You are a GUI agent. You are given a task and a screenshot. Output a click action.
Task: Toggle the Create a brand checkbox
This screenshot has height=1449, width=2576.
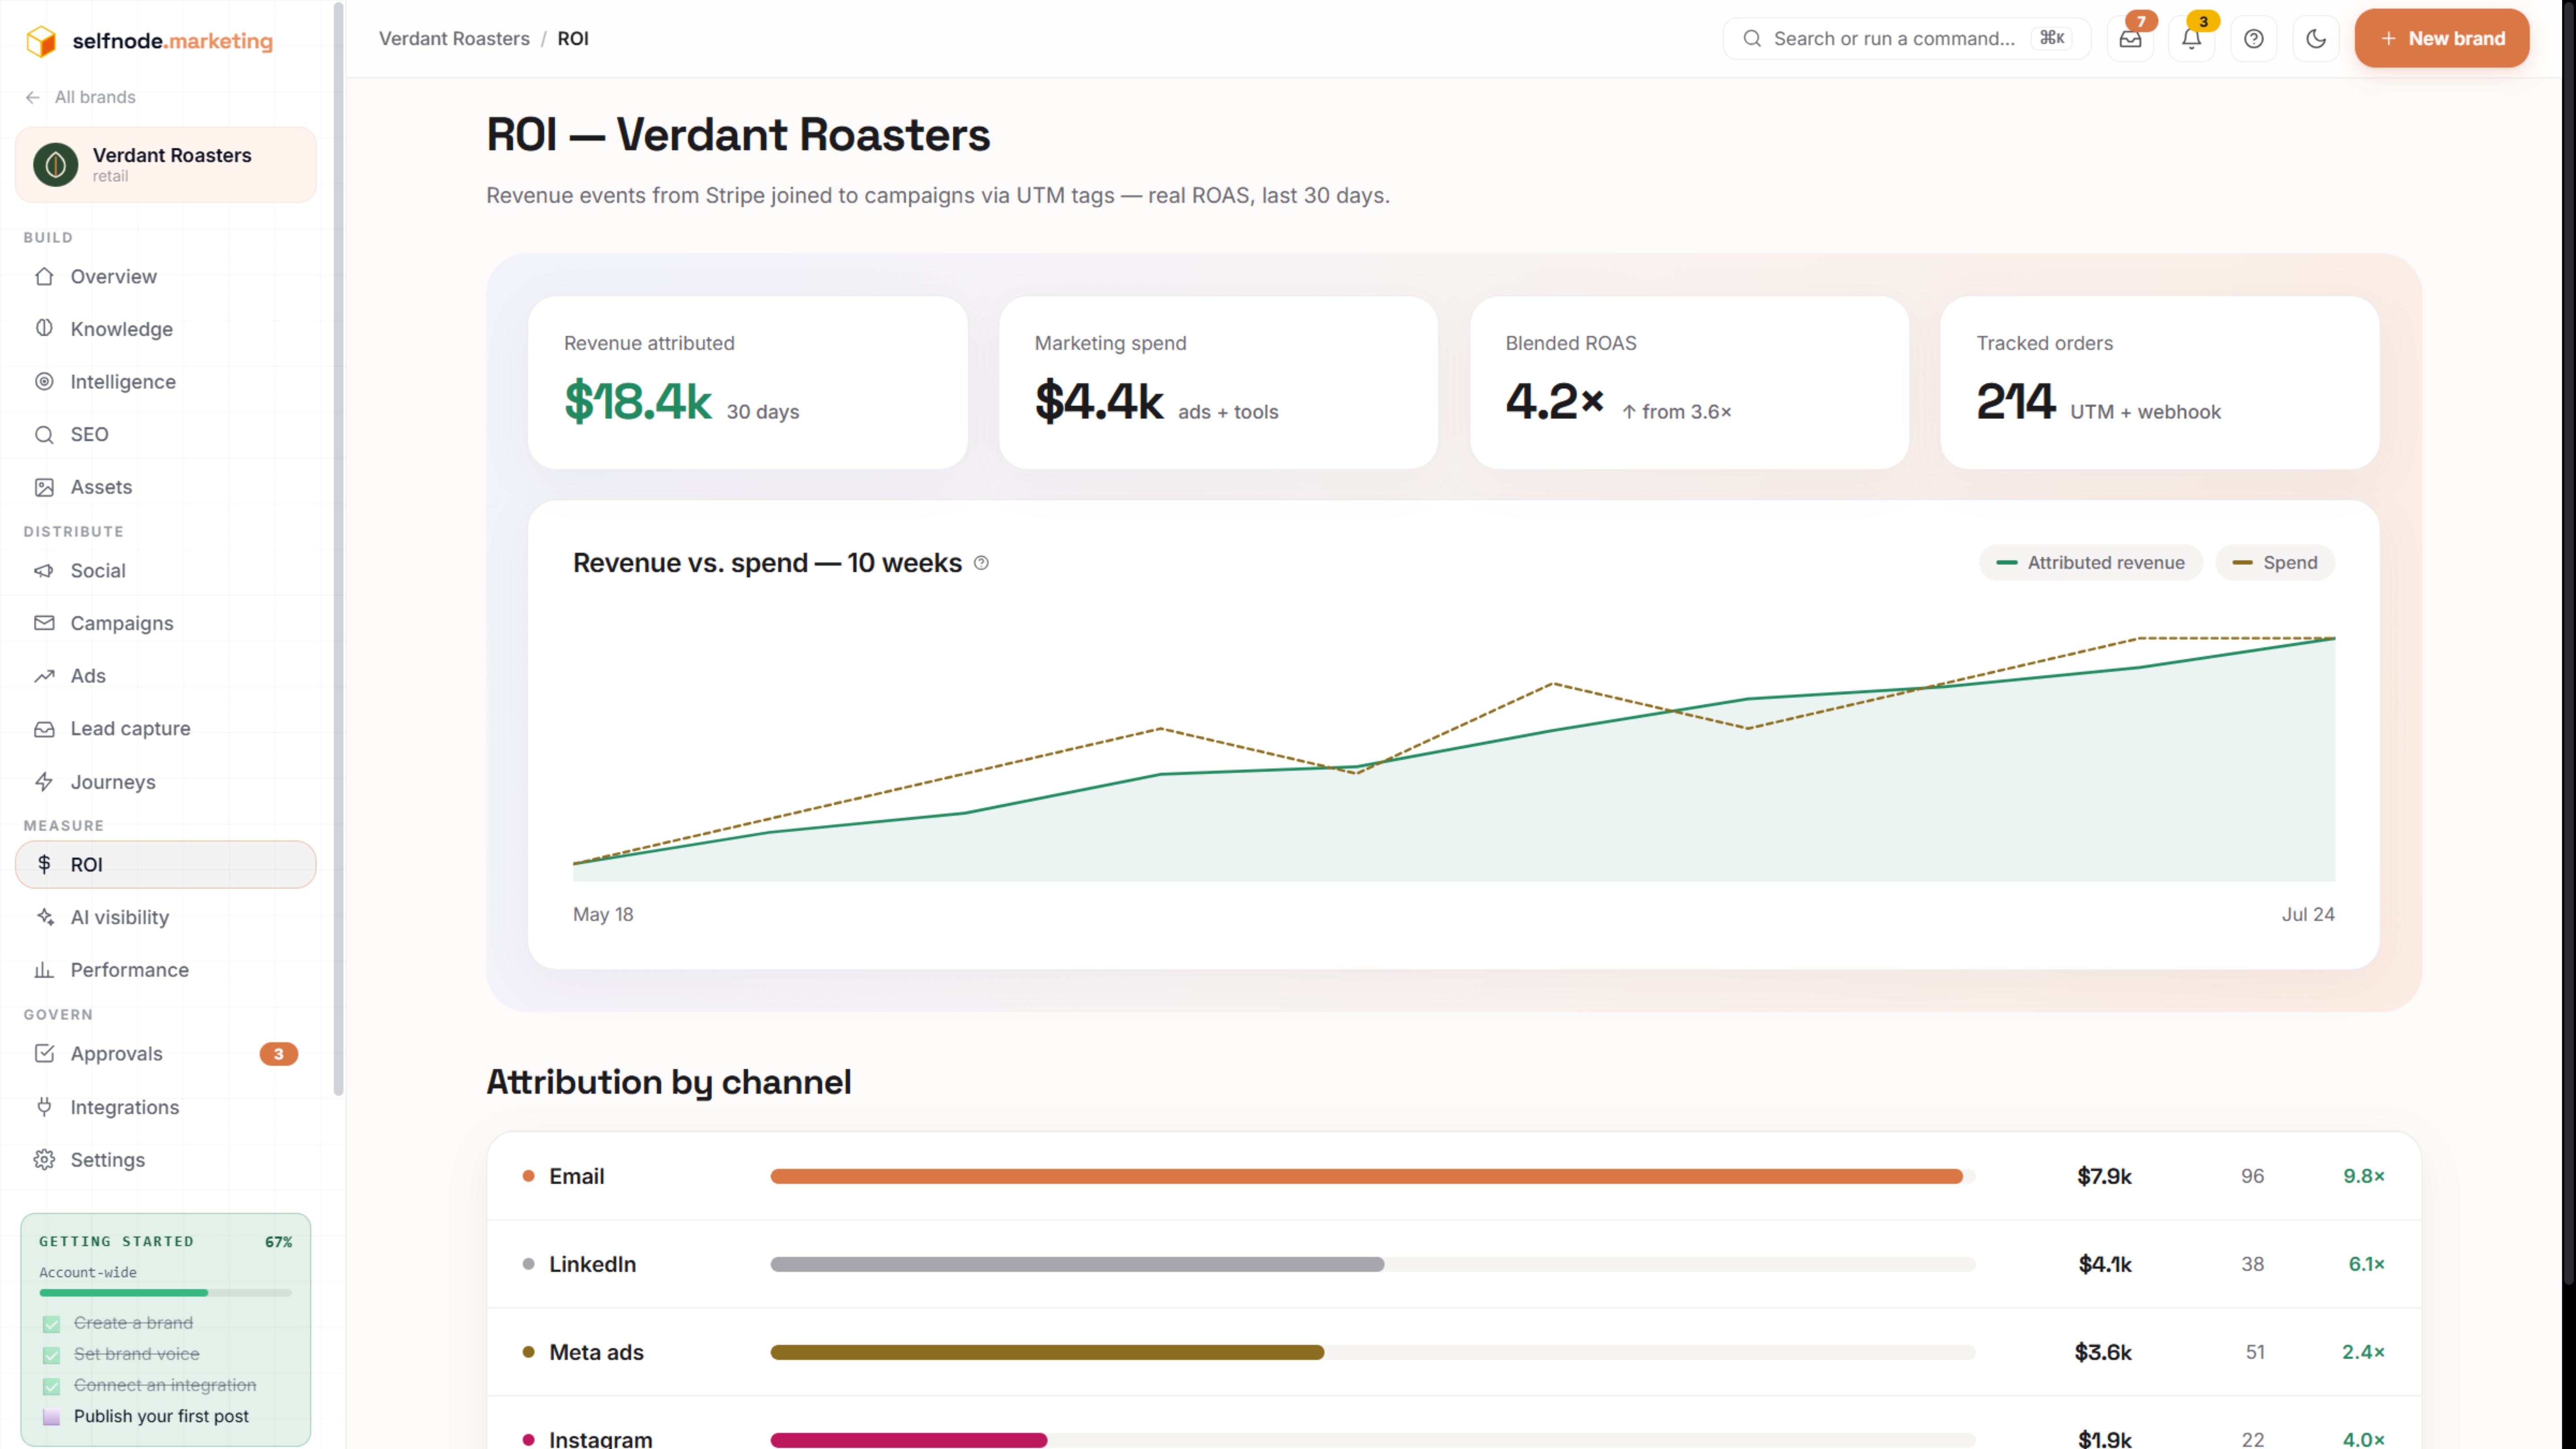coord(51,1324)
